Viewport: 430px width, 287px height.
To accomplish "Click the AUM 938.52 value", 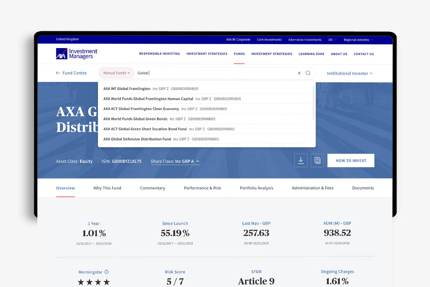I will click(x=337, y=233).
